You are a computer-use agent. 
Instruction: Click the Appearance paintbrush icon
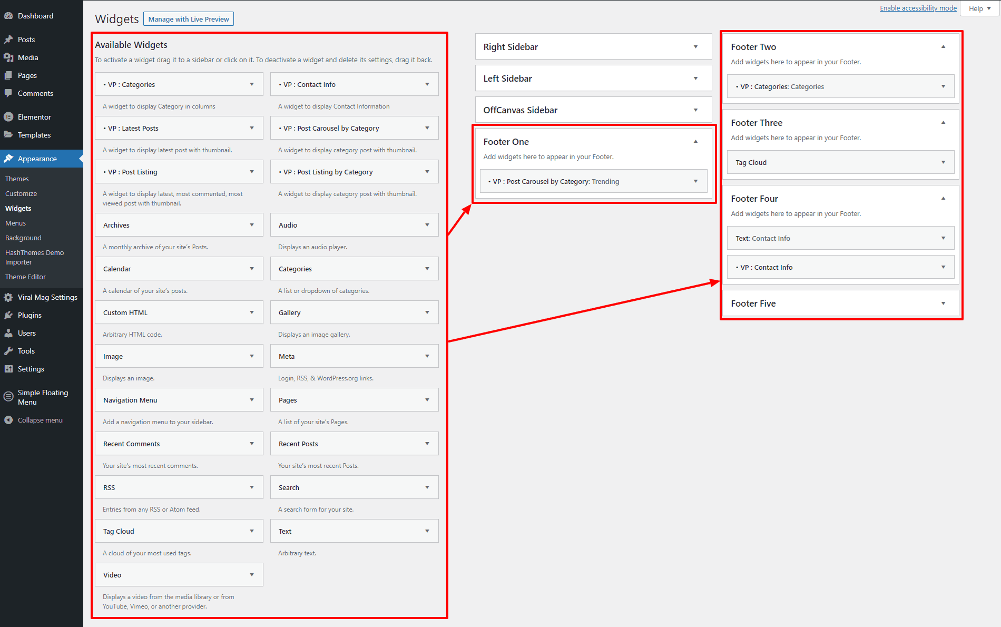(8, 159)
